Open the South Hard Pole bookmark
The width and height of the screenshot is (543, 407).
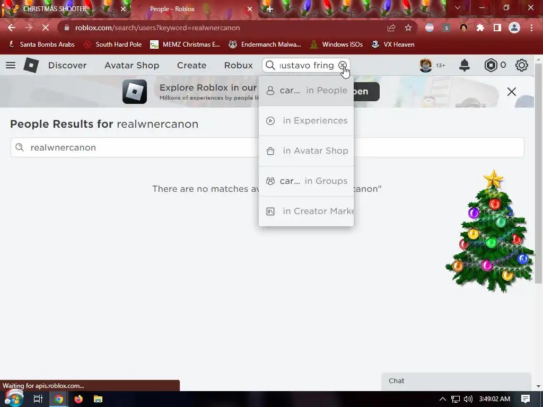tap(113, 45)
